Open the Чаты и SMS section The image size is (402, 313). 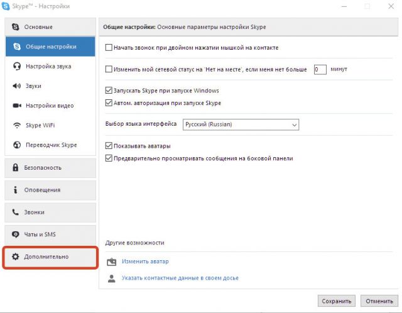pos(50,234)
